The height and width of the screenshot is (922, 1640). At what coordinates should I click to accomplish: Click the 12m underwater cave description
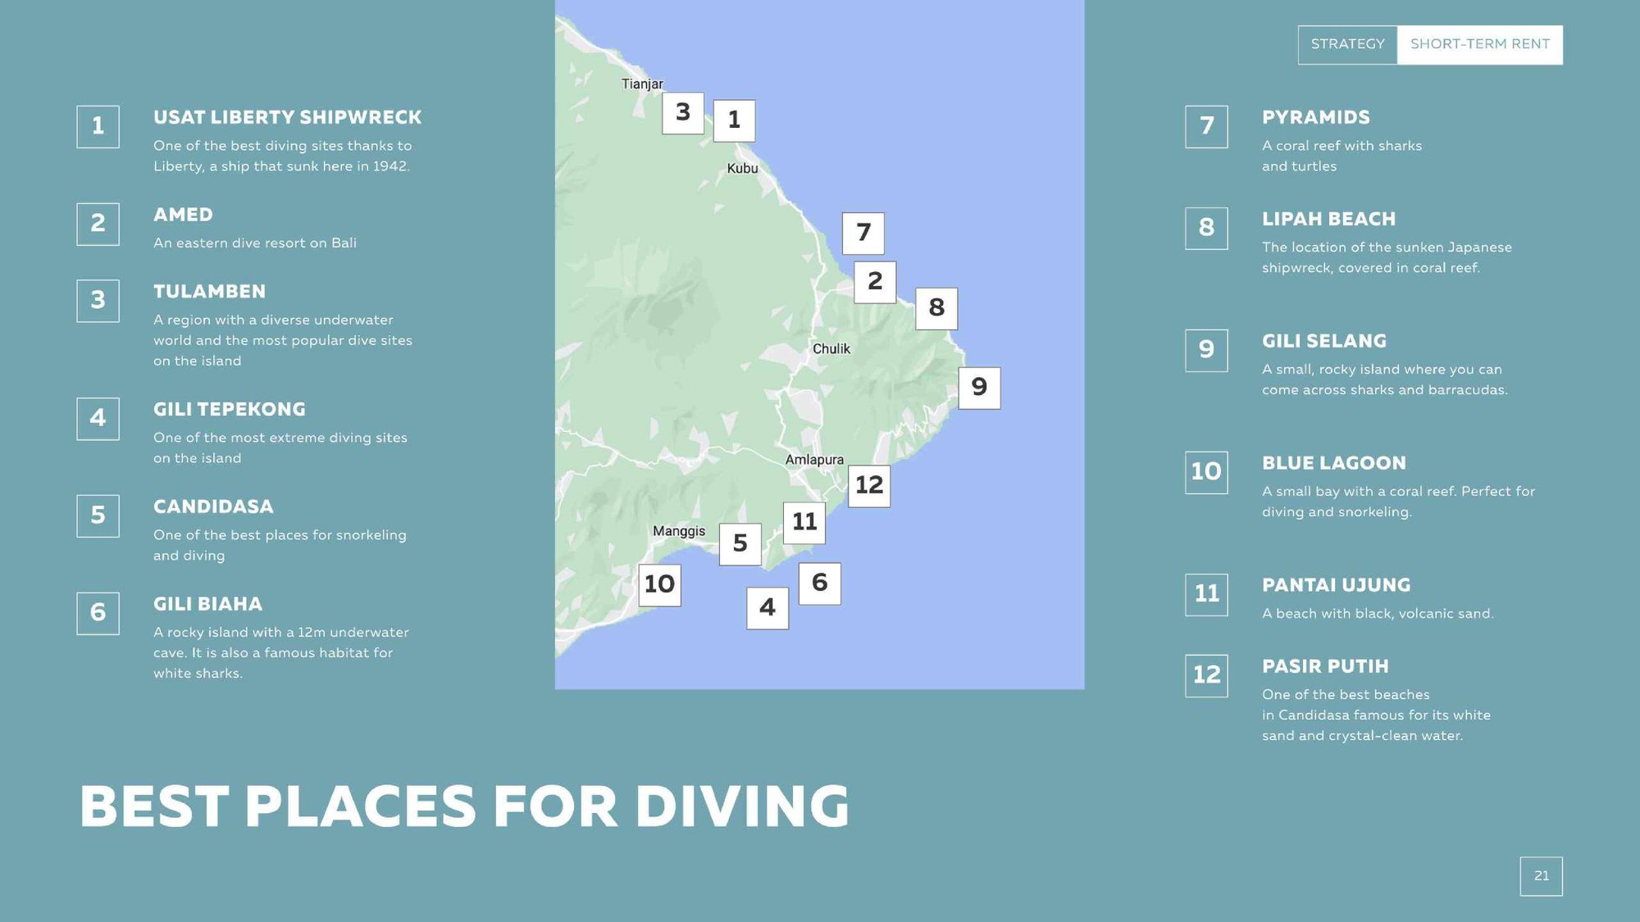[x=281, y=652]
